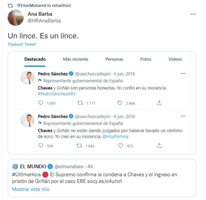Click reply icon showing 304
The width and height of the screenshot is (206, 200).
(x=41, y=146)
